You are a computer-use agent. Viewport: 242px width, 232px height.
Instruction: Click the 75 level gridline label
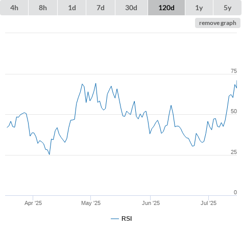click(234, 71)
